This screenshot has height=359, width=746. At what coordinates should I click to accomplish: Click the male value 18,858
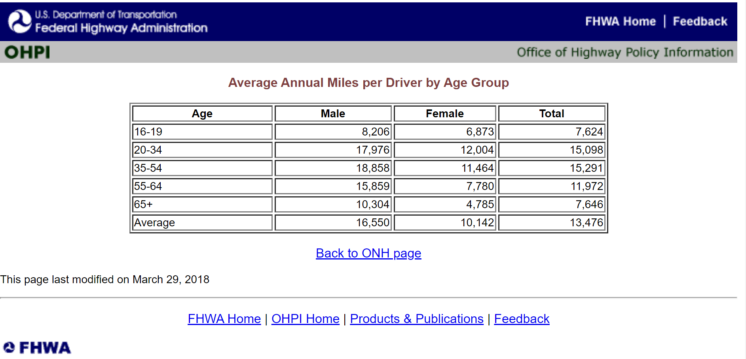click(x=373, y=168)
